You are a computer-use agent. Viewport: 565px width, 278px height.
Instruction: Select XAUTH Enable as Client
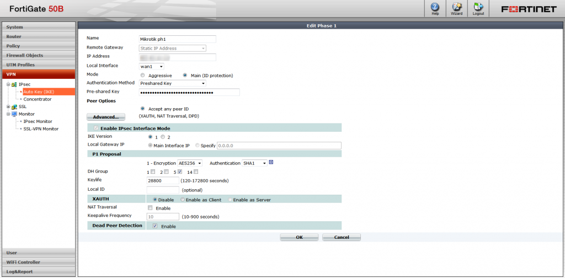pyautogui.click(x=182, y=200)
